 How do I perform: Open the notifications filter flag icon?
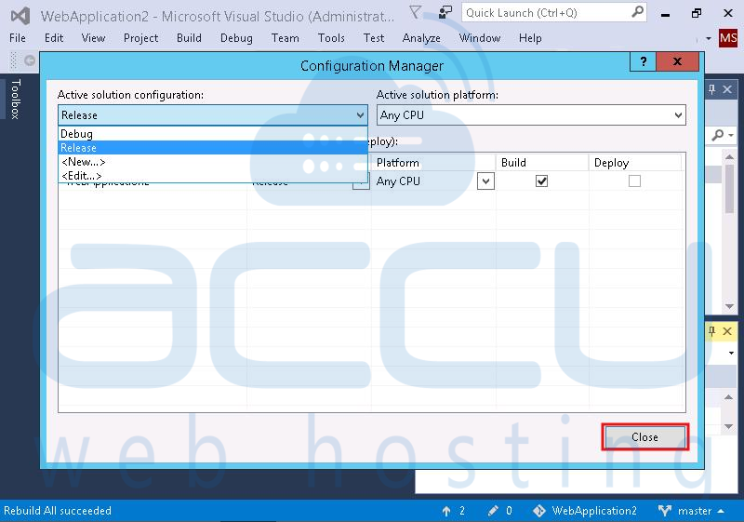(x=415, y=12)
